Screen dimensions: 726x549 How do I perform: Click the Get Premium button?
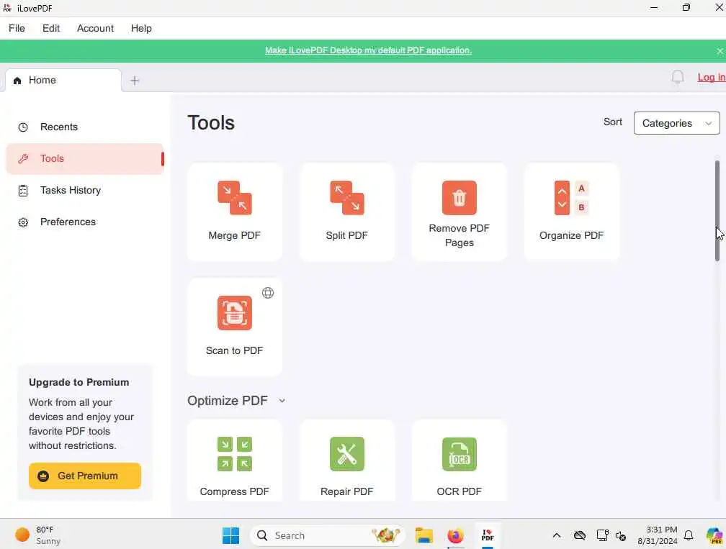pos(85,476)
